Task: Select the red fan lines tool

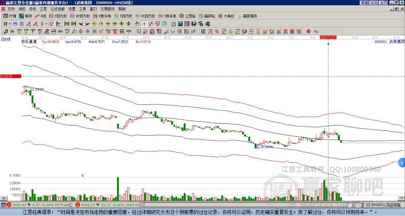Action: (146, 32)
